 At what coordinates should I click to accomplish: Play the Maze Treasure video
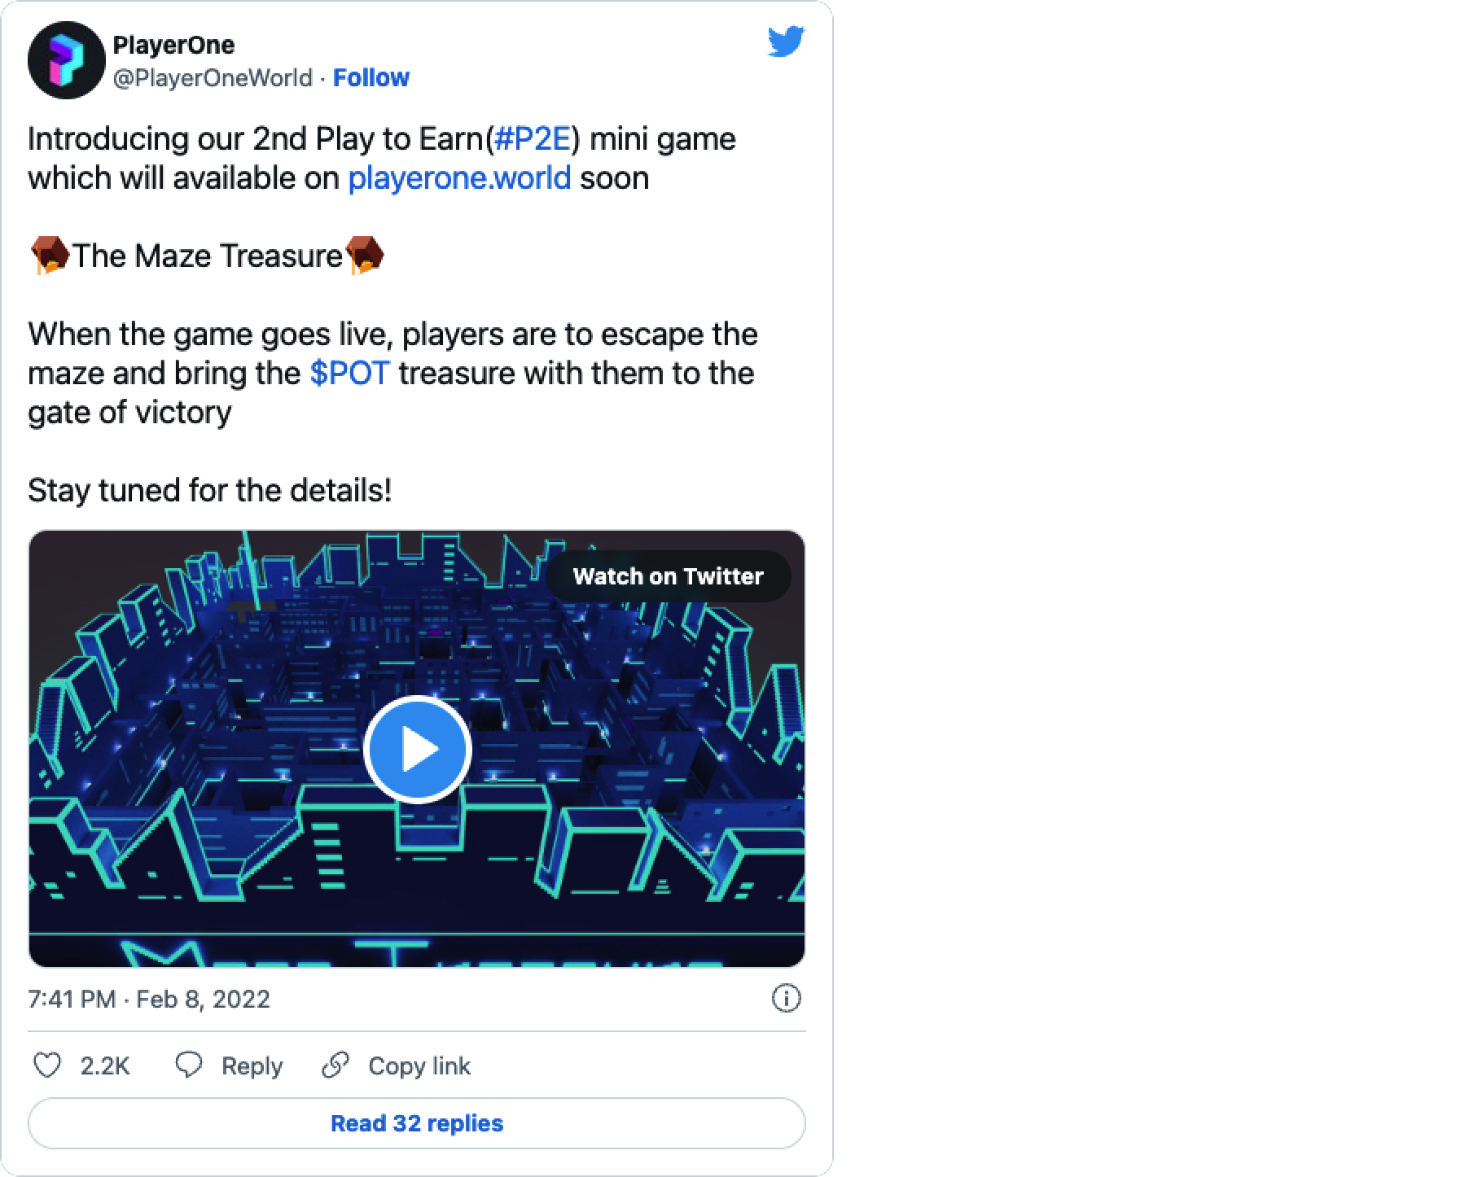(x=417, y=750)
